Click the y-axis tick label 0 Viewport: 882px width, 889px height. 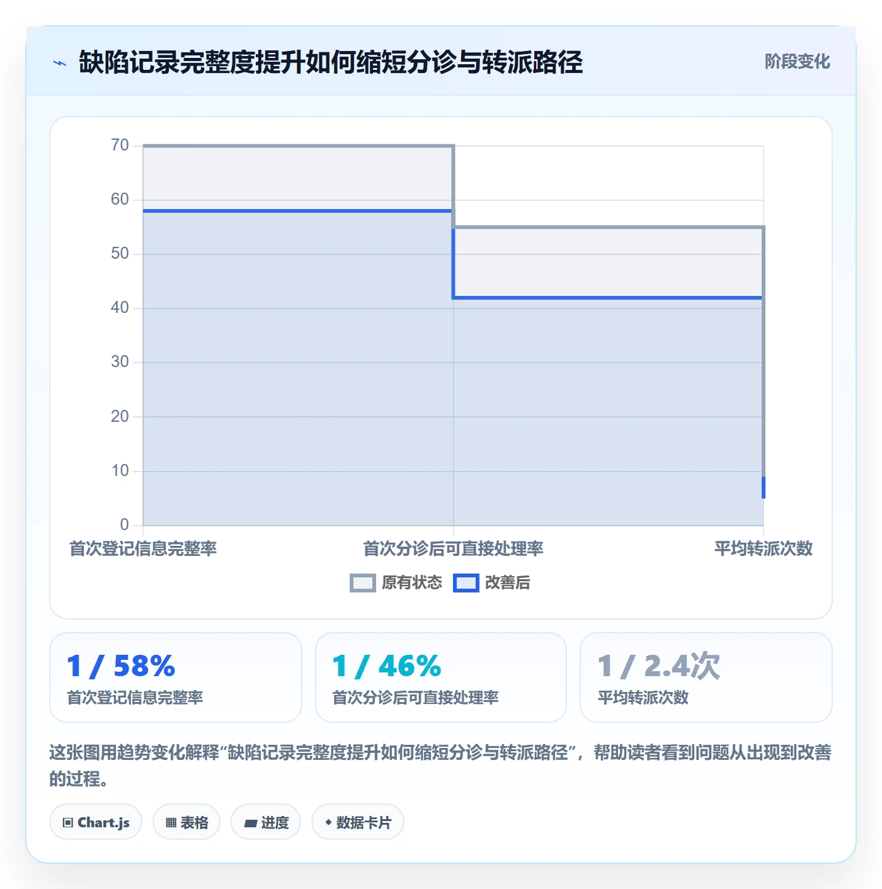(x=124, y=525)
